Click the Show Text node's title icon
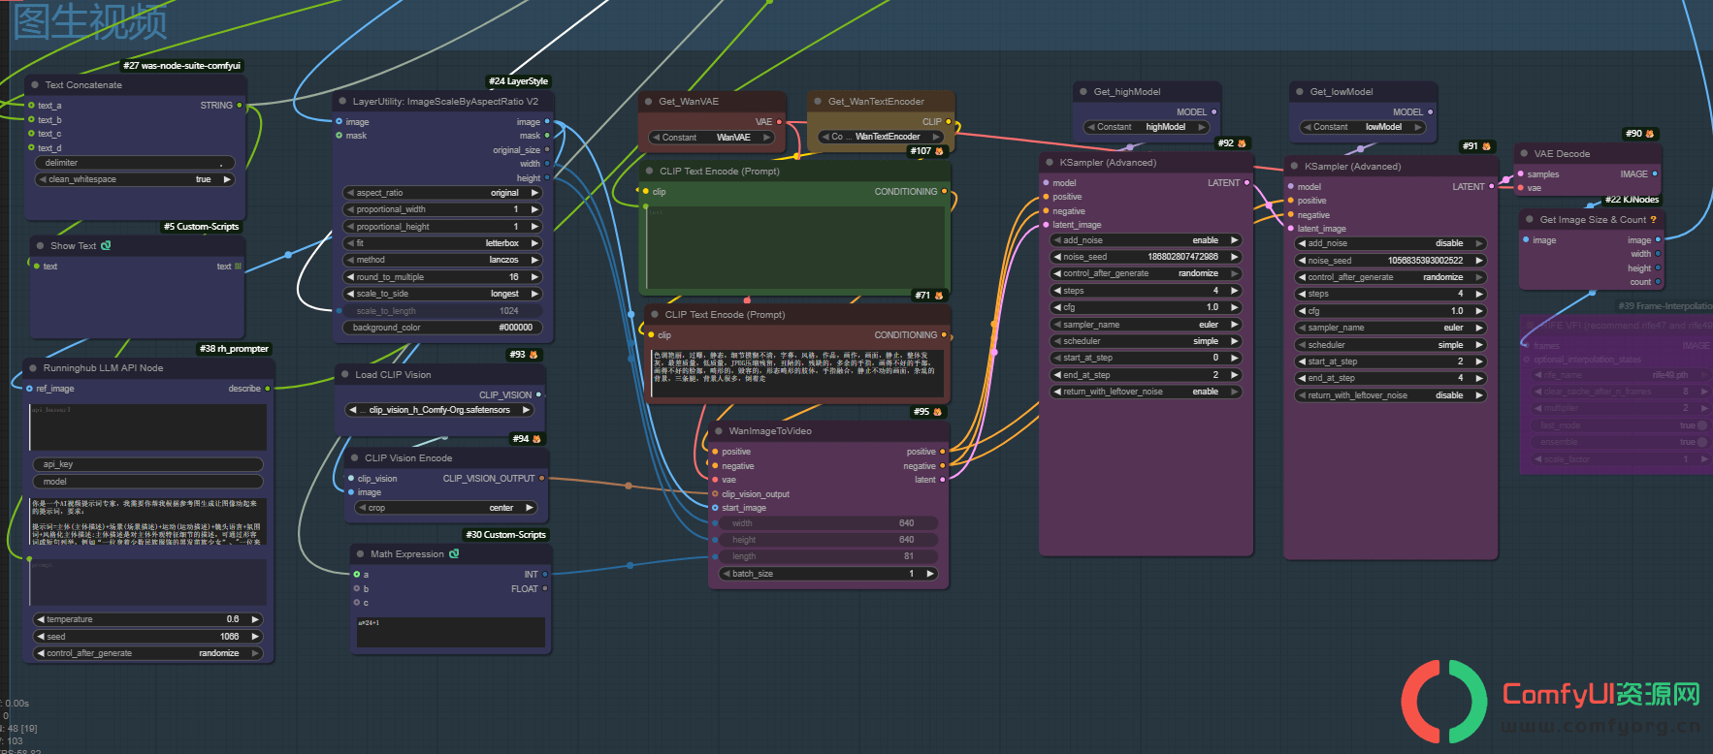 tap(106, 246)
